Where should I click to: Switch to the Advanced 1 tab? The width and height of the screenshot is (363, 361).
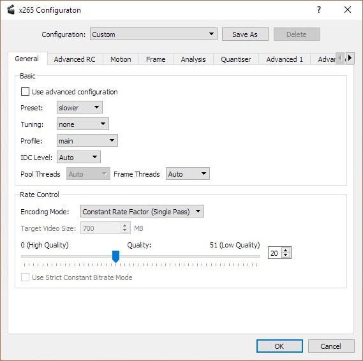pyautogui.click(x=285, y=59)
